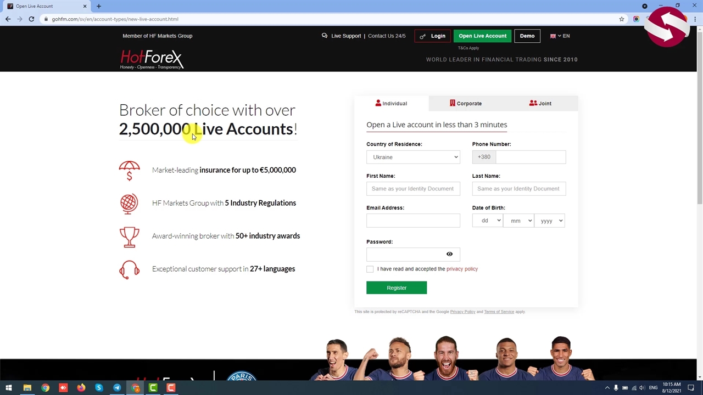703x395 pixels.
Task: Switch to the Corporate account tab
Action: 466,103
